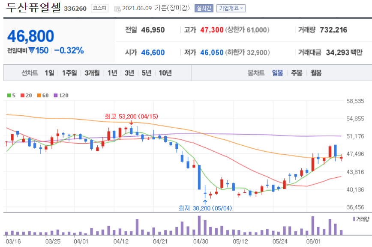Open the 기업개요 dropdown

(x=231, y=8)
